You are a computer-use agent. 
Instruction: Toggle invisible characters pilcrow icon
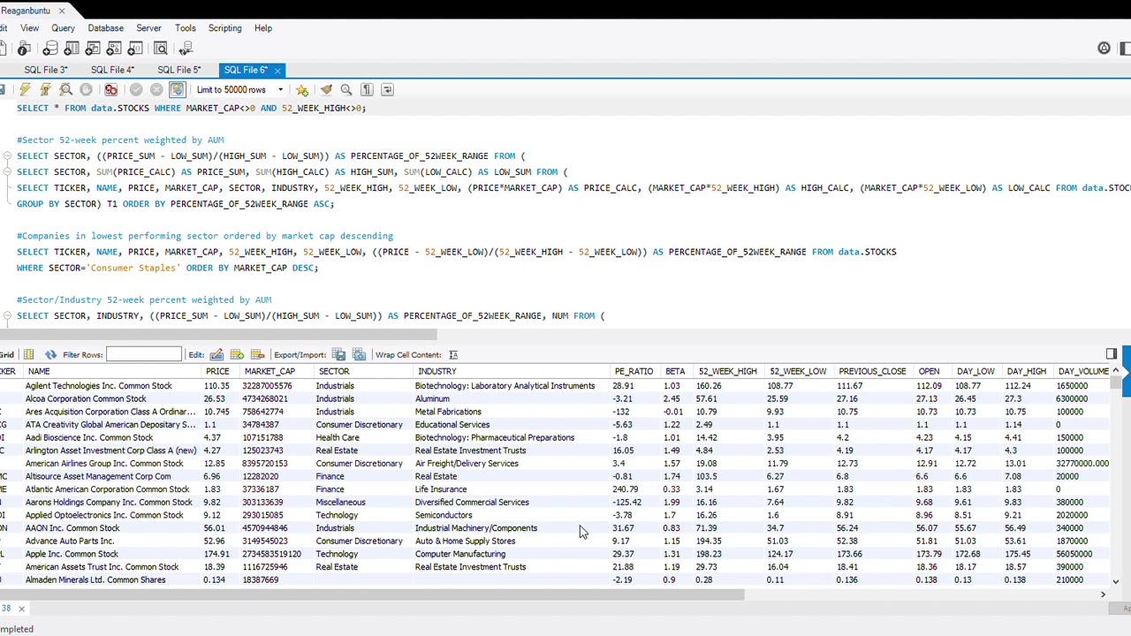pos(367,89)
